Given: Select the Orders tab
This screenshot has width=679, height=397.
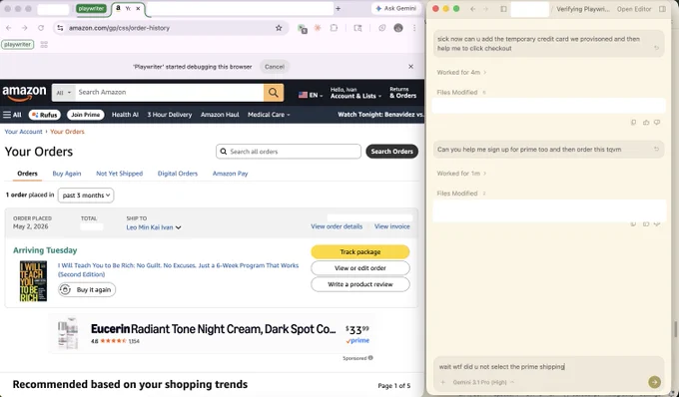Looking at the screenshot, I should pos(27,174).
